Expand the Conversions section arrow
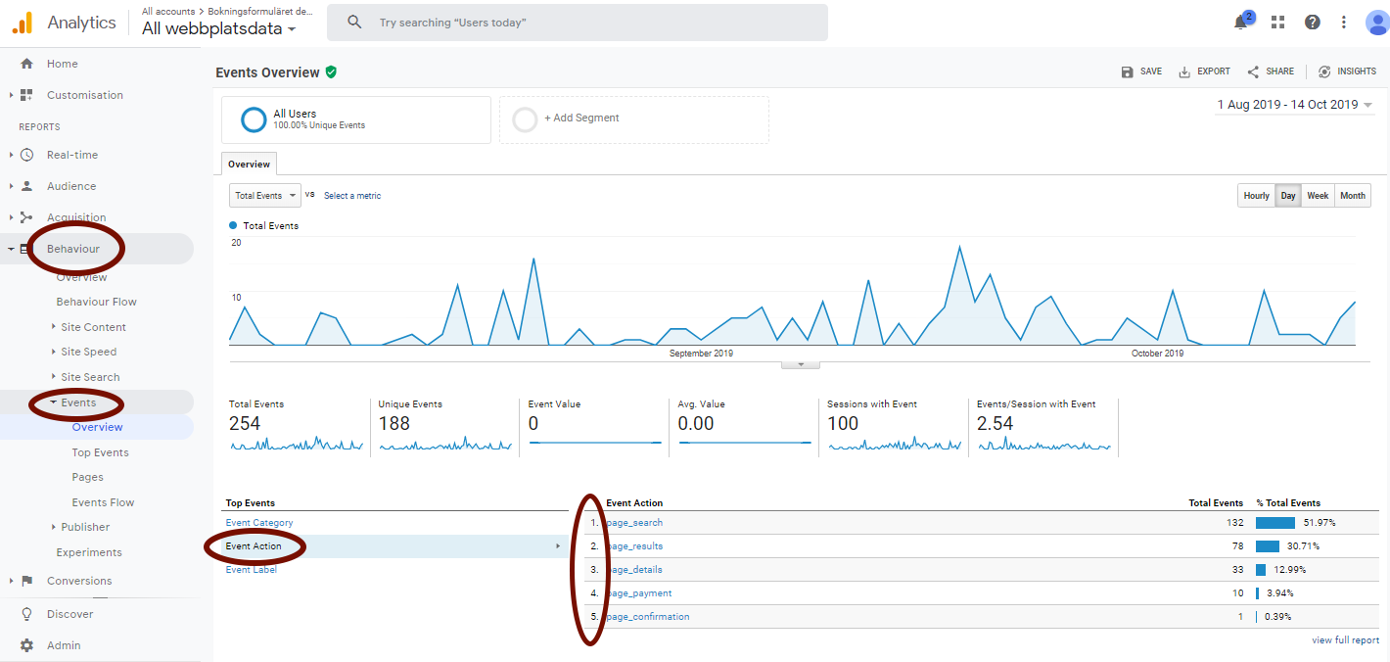 tap(11, 581)
